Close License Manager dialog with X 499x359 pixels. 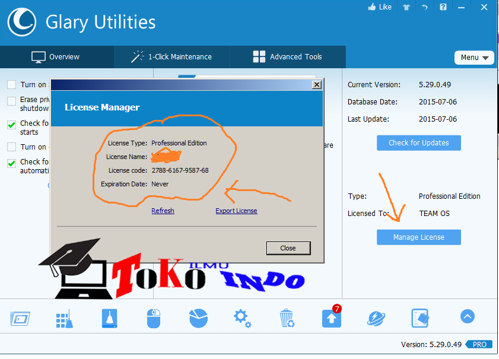(317, 85)
